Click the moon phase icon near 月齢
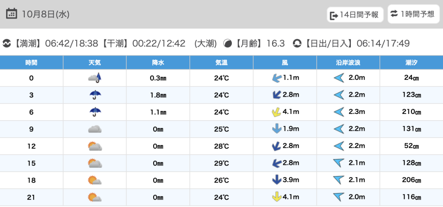 coord(228,44)
